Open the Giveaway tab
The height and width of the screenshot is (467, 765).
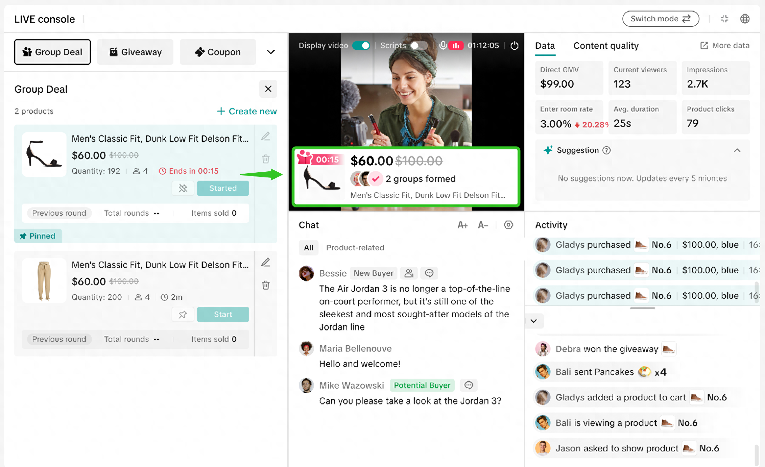click(135, 52)
